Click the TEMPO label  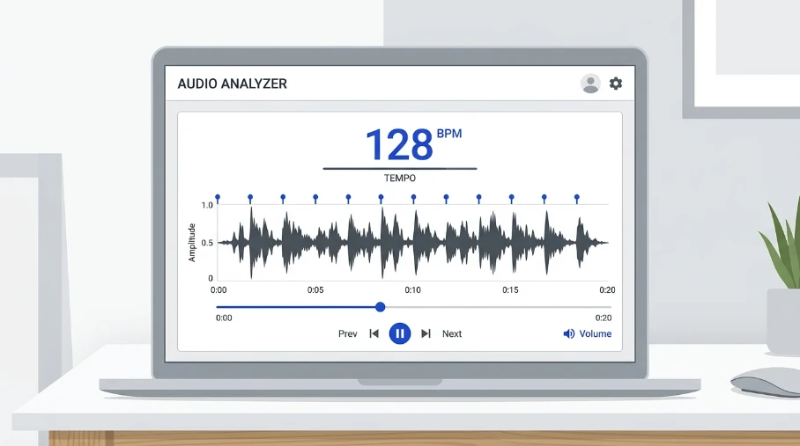coord(400,179)
